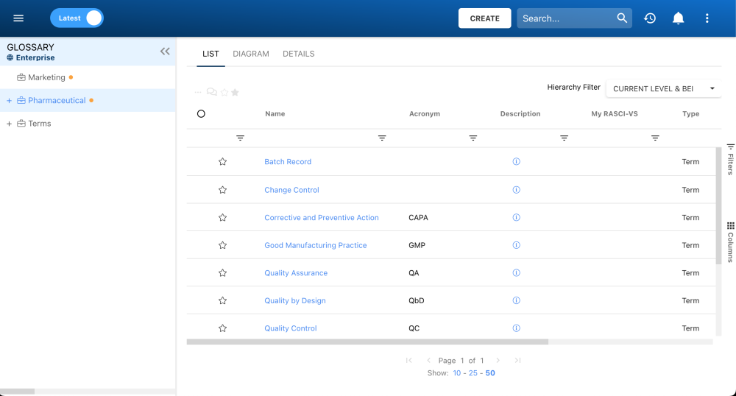Open the Good Manufacturing Practice term

pos(315,245)
